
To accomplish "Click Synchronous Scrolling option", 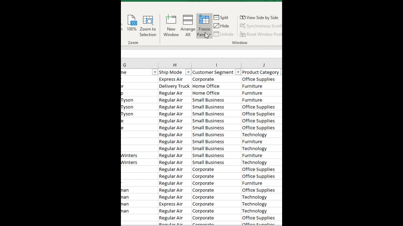I will (261, 26).
